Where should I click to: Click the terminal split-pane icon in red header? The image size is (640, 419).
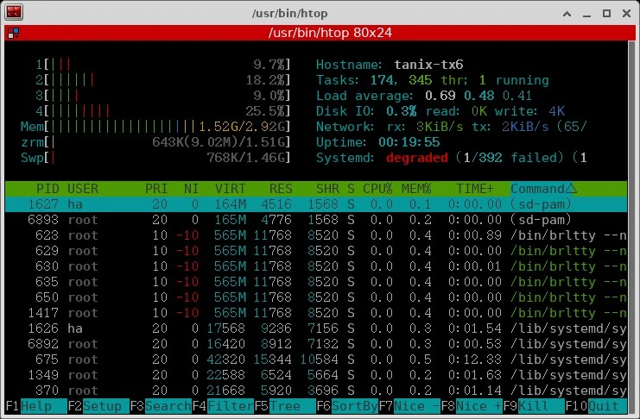coord(14,33)
